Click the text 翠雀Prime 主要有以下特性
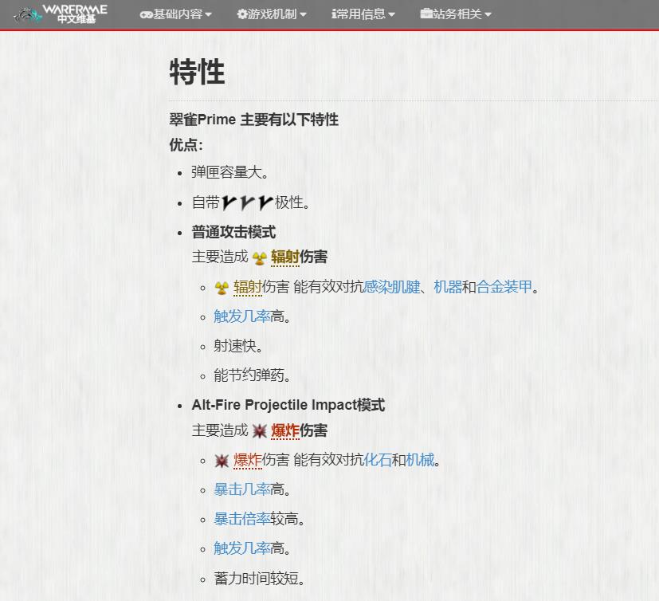 254,120
